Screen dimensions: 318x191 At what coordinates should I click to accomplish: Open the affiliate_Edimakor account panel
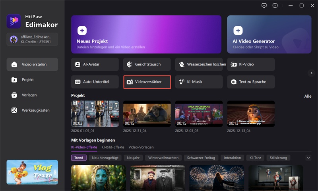(32, 39)
